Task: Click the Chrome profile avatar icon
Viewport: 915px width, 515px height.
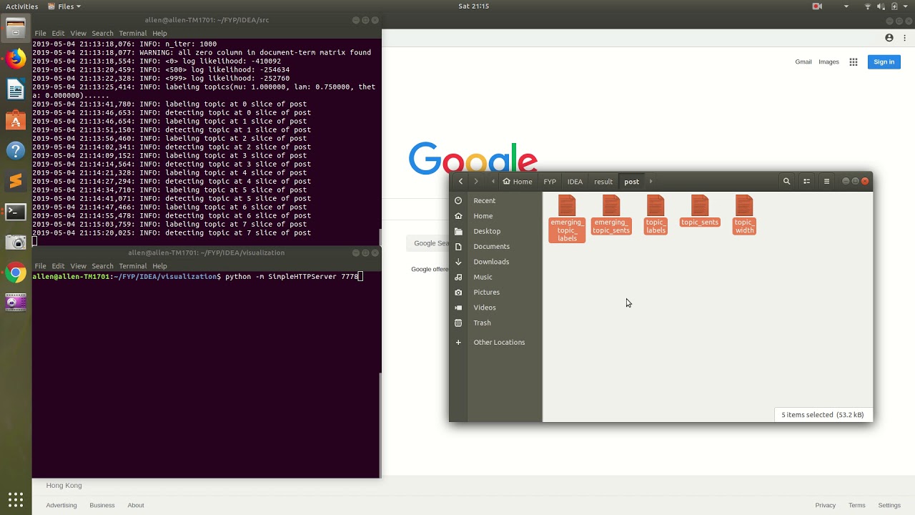Action: 889,38
